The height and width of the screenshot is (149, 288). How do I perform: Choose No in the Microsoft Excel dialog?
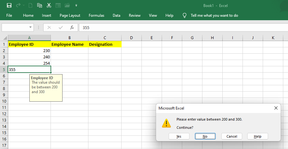(x=205, y=136)
